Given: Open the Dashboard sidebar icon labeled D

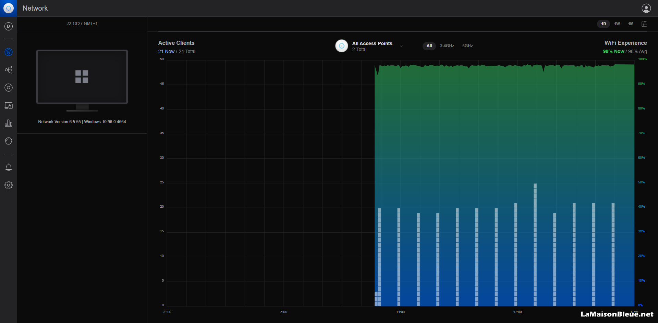Looking at the screenshot, I should click(9, 26).
